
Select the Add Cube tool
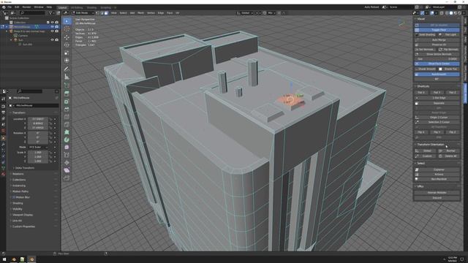67,85
